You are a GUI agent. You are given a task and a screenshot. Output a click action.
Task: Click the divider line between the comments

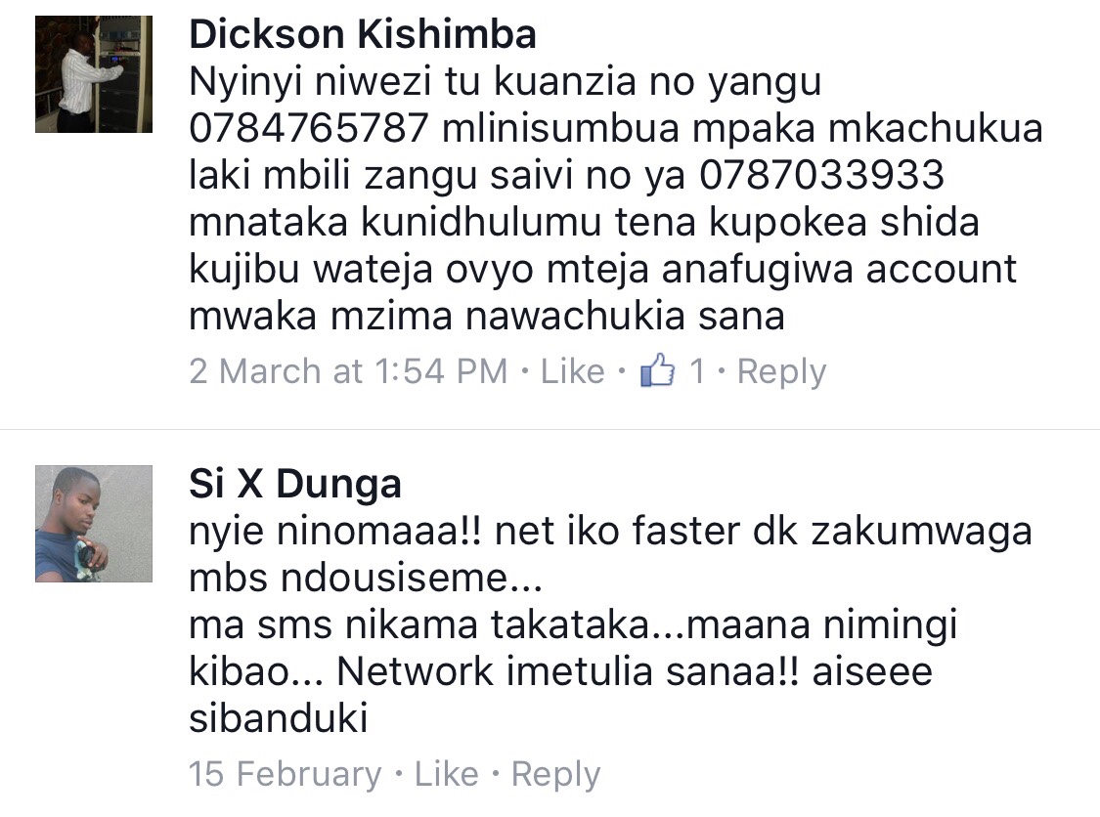click(x=550, y=428)
